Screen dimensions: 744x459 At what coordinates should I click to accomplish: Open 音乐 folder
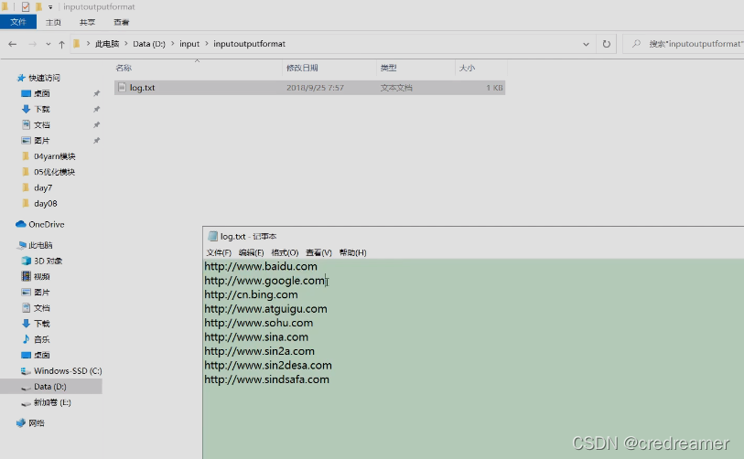(x=42, y=339)
